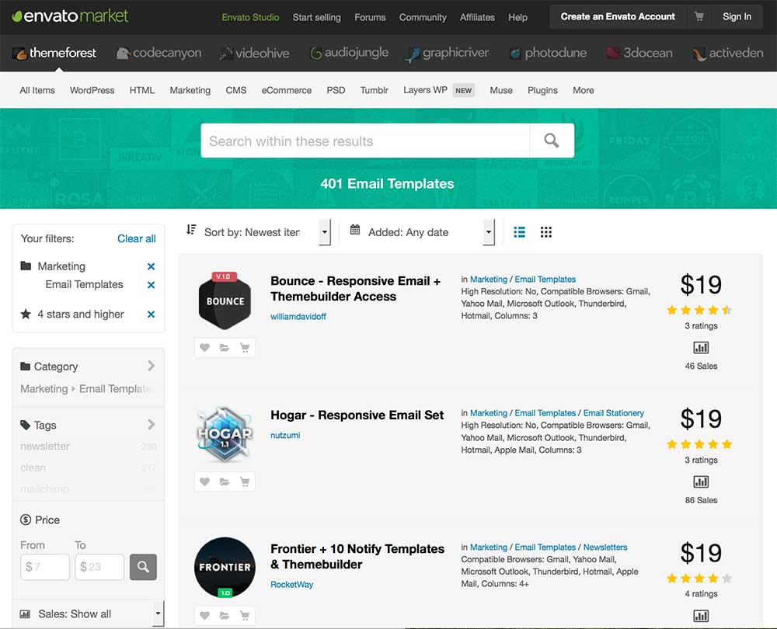Go to AudioJungle marketplace

pyautogui.click(x=350, y=53)
